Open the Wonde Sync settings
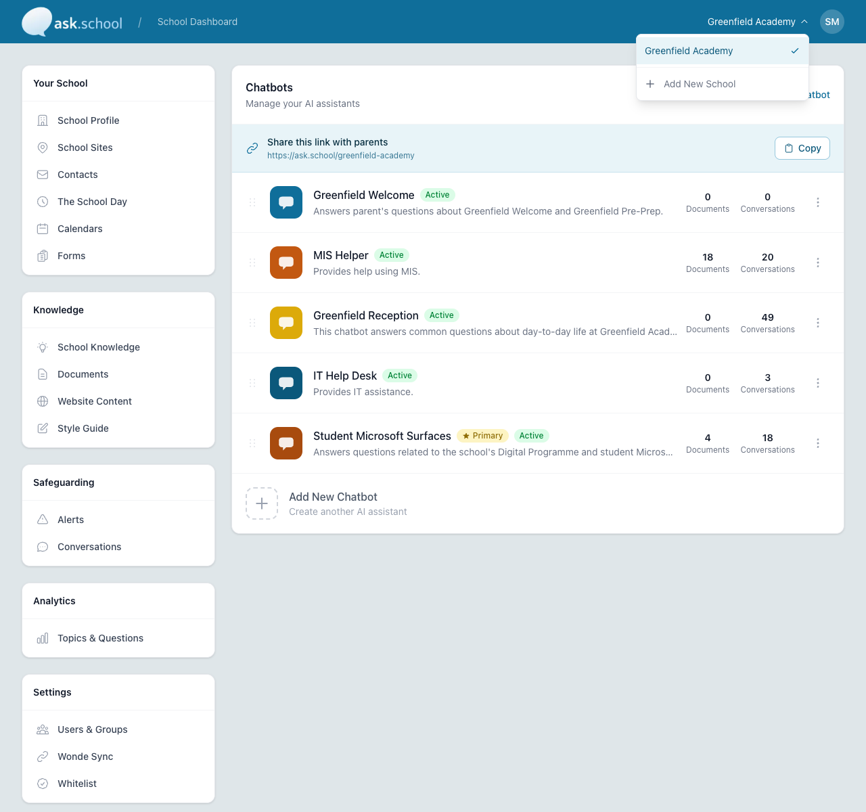The image size is (866, 812). click(118, 757)
